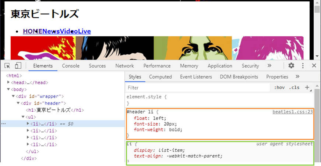Activate the inspect element picker icon

click(7, 66)
